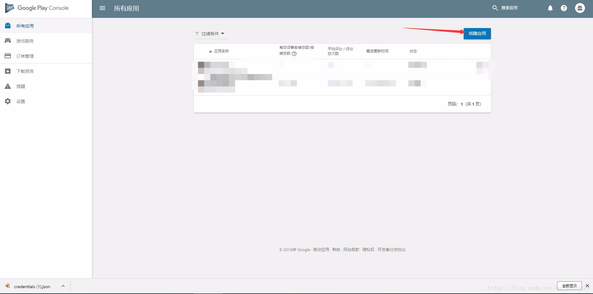The image size is (593, 294).
Task: Open 设置 in the sidebar
Action: (46, 101)
